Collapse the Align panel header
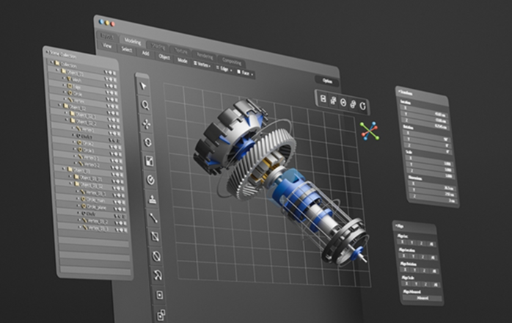 coord(396,225)
